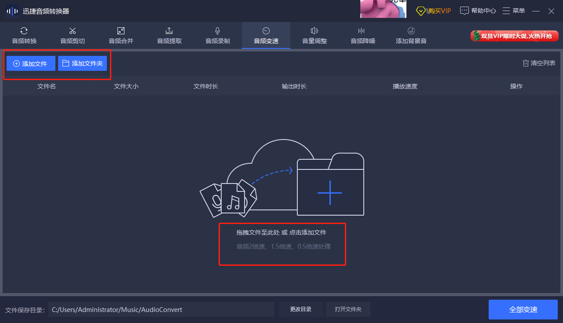
Task: Open the 添加背景音 background music tool
Action: tap(411, 36)
